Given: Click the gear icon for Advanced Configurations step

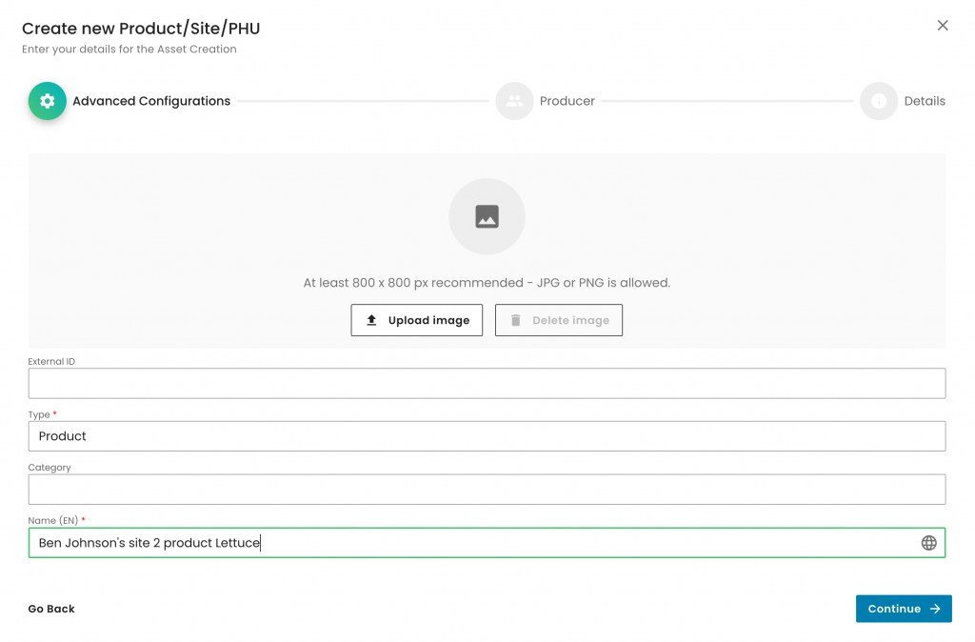Looking at the screenshot, I should 47,101.
